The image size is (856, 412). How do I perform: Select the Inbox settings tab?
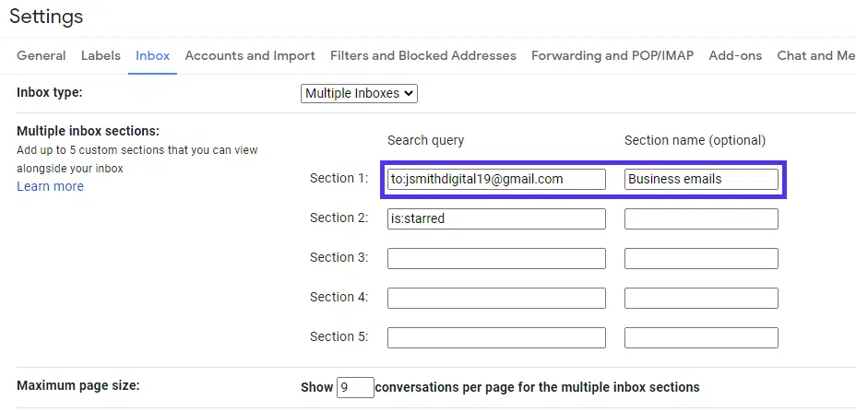[x=152, y=55]
